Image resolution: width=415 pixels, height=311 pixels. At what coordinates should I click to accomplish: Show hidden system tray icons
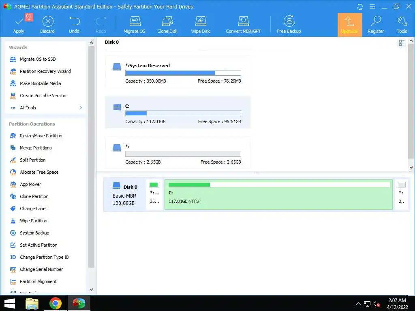[x=358, y=304]
